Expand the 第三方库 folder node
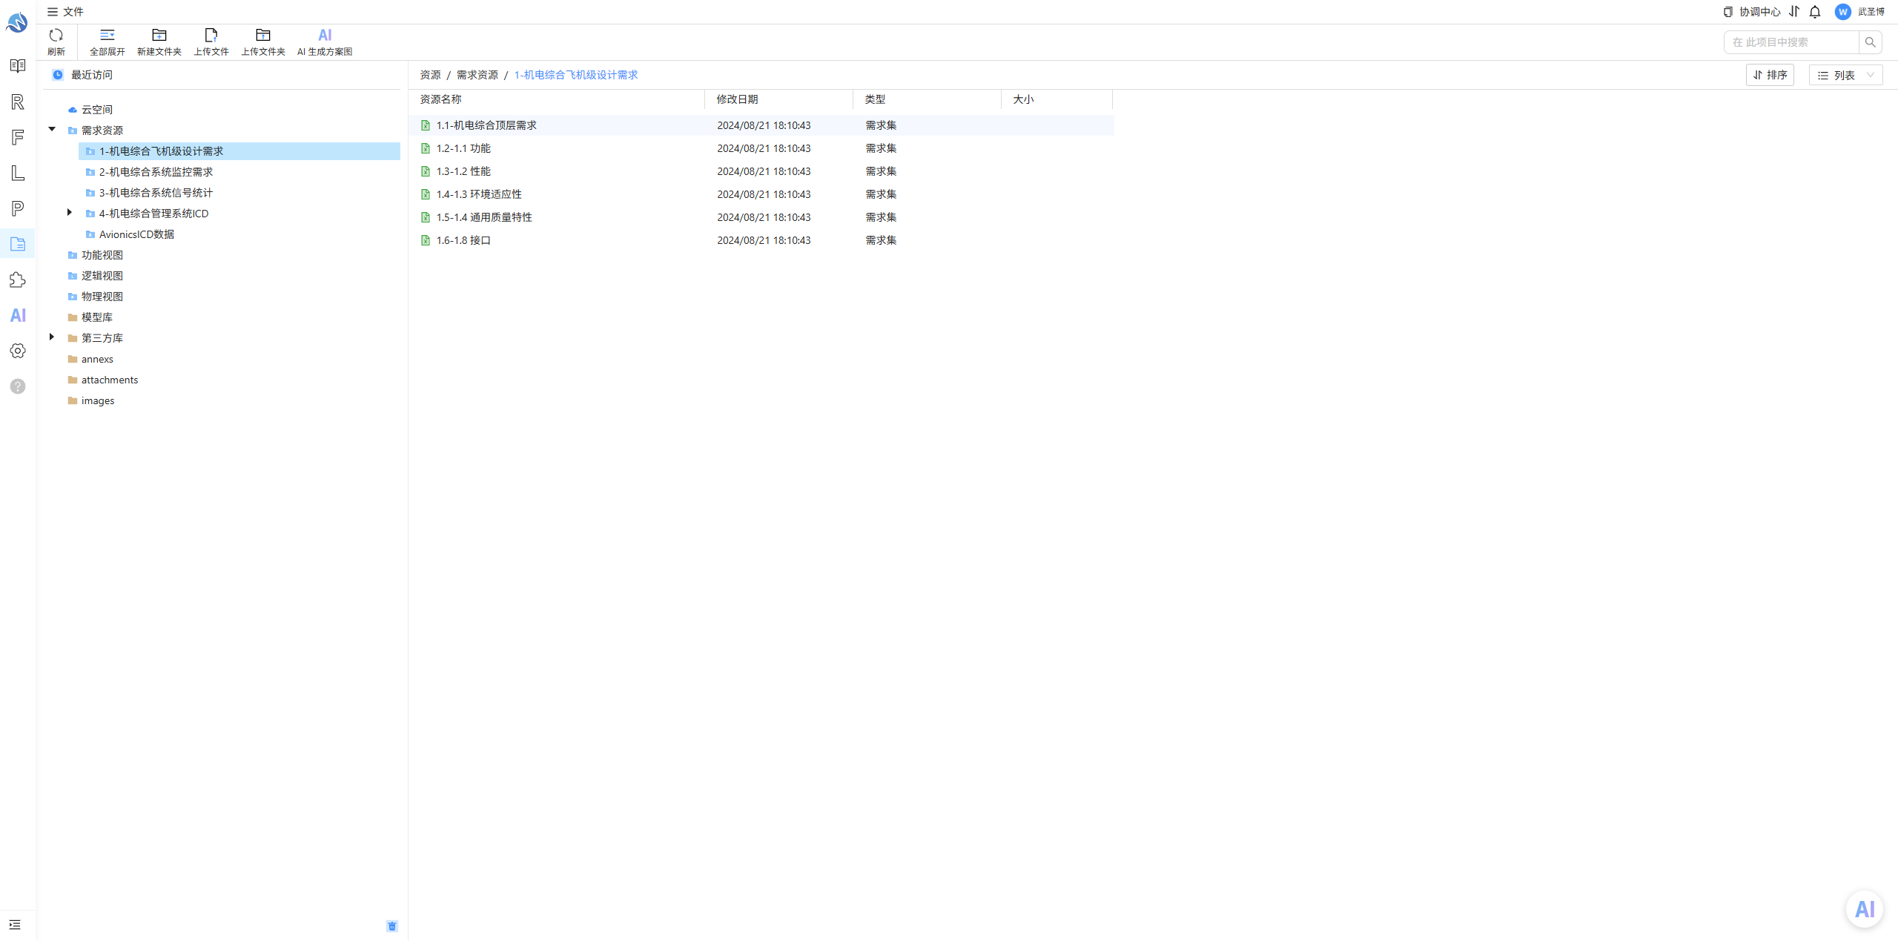The width and height of the screenshot is (1898, 941). point(51,337)
